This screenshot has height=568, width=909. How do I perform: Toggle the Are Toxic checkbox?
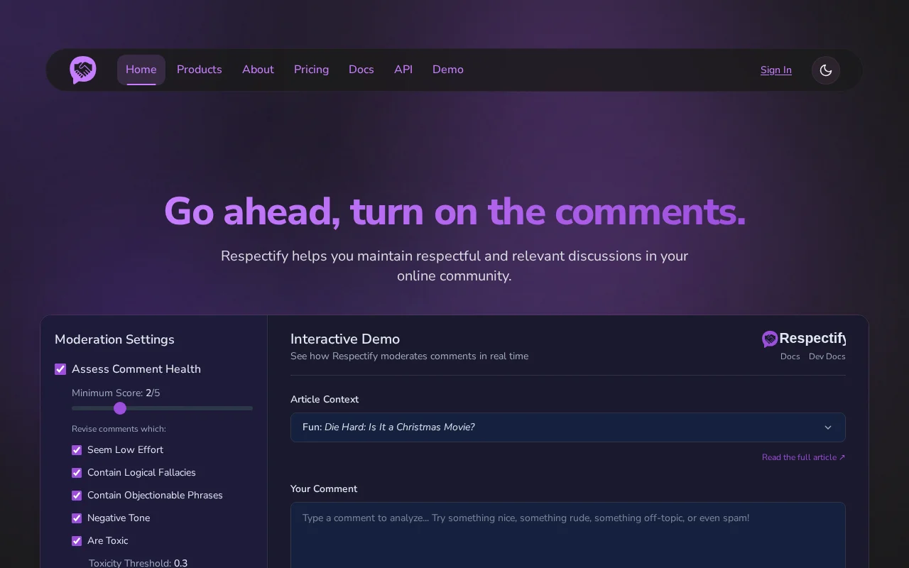pyautogui.click(x=77, y=541)
